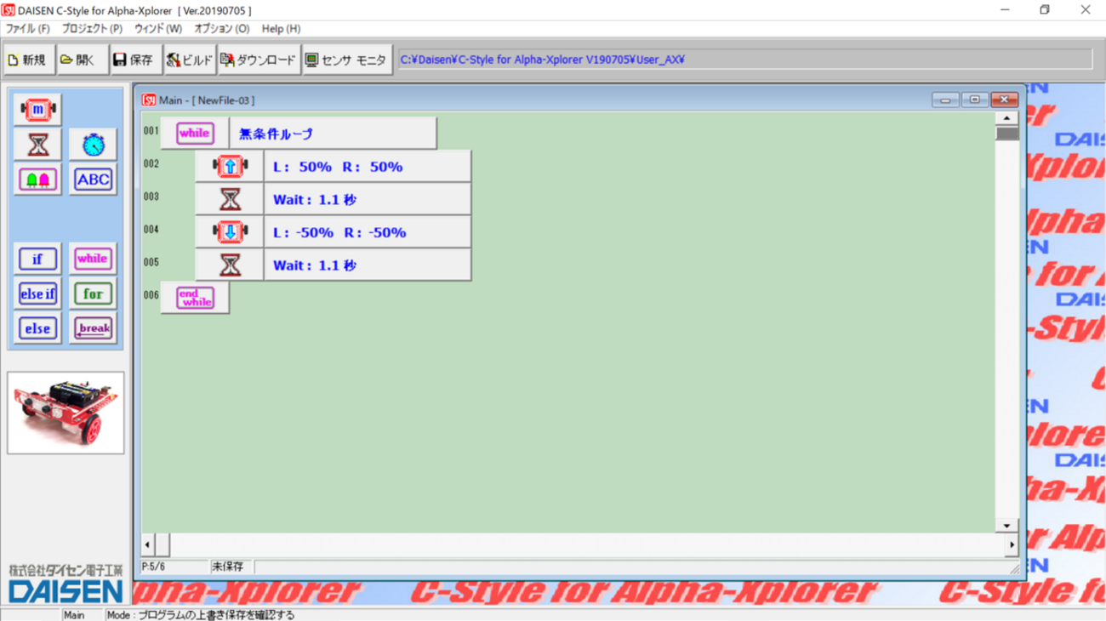Click the robot car thumbnail image
Image resolution: width=1106 pixels, height=621 pixels.
pyautogui.click(x=66, y=413)
